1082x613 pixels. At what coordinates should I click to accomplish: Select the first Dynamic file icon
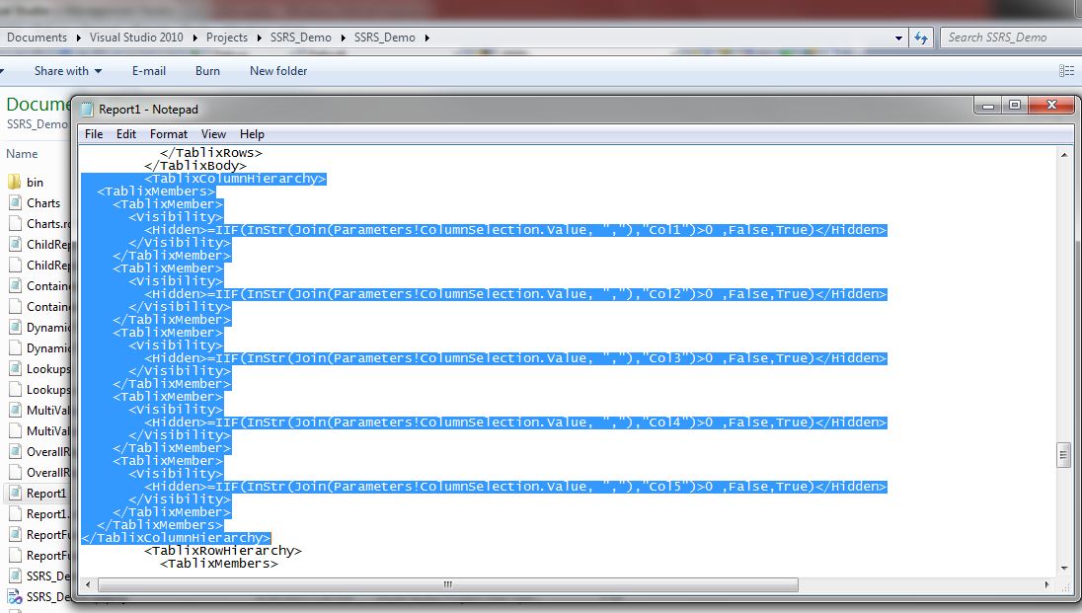click(x=15, y=327)
